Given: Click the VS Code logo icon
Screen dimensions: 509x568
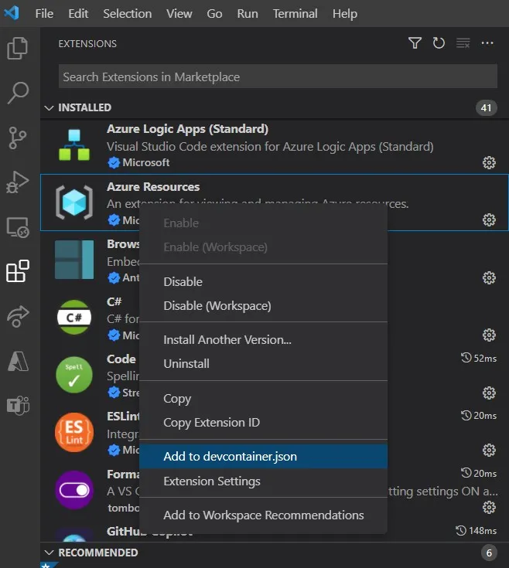Looking at the screenshot, I should tap(12, 13).
